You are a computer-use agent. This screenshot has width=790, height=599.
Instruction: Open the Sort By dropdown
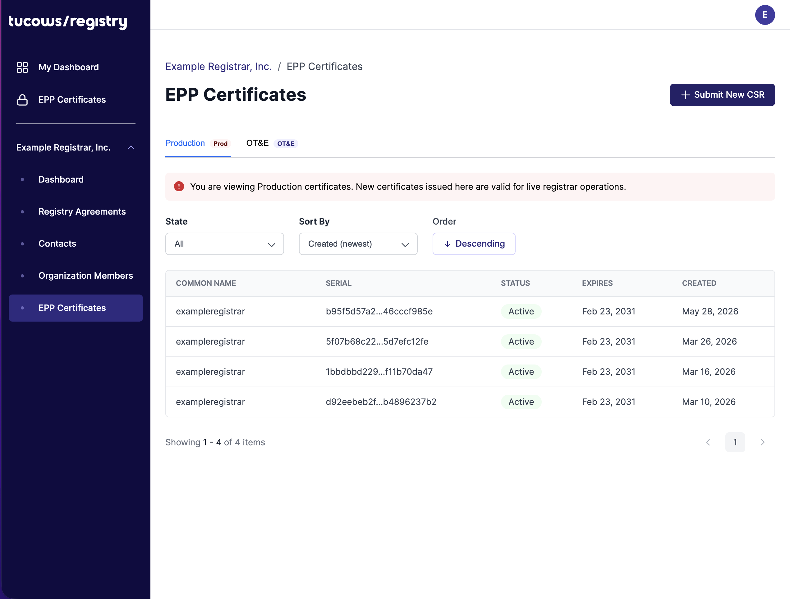358,244
